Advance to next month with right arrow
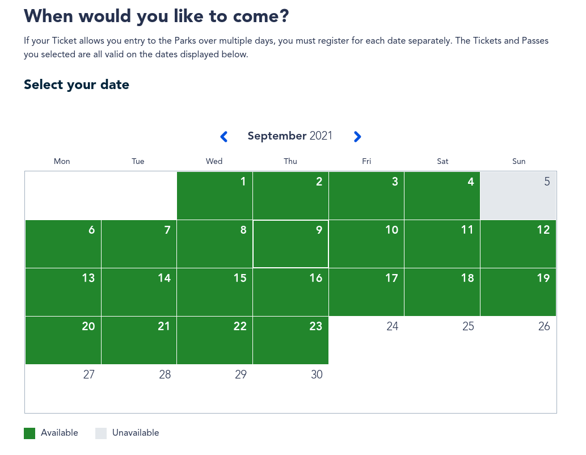 [357, 137]
